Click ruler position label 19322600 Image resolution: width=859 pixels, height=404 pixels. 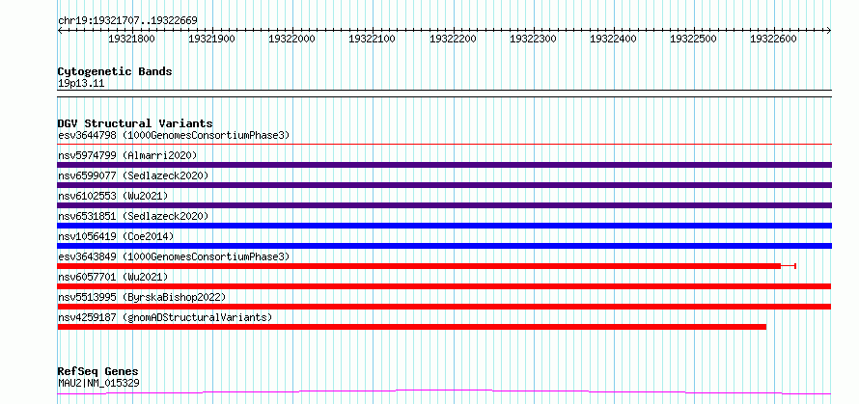tap(773, 39)
